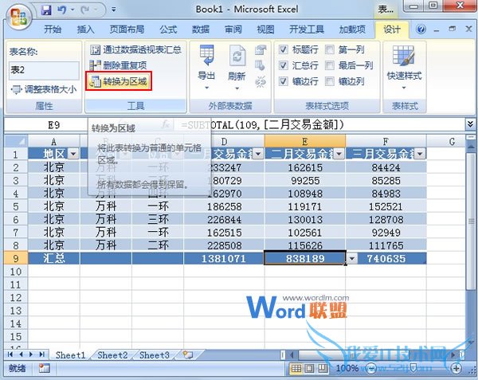
Task: Click the select-all corner button
Action: (16, 141)
